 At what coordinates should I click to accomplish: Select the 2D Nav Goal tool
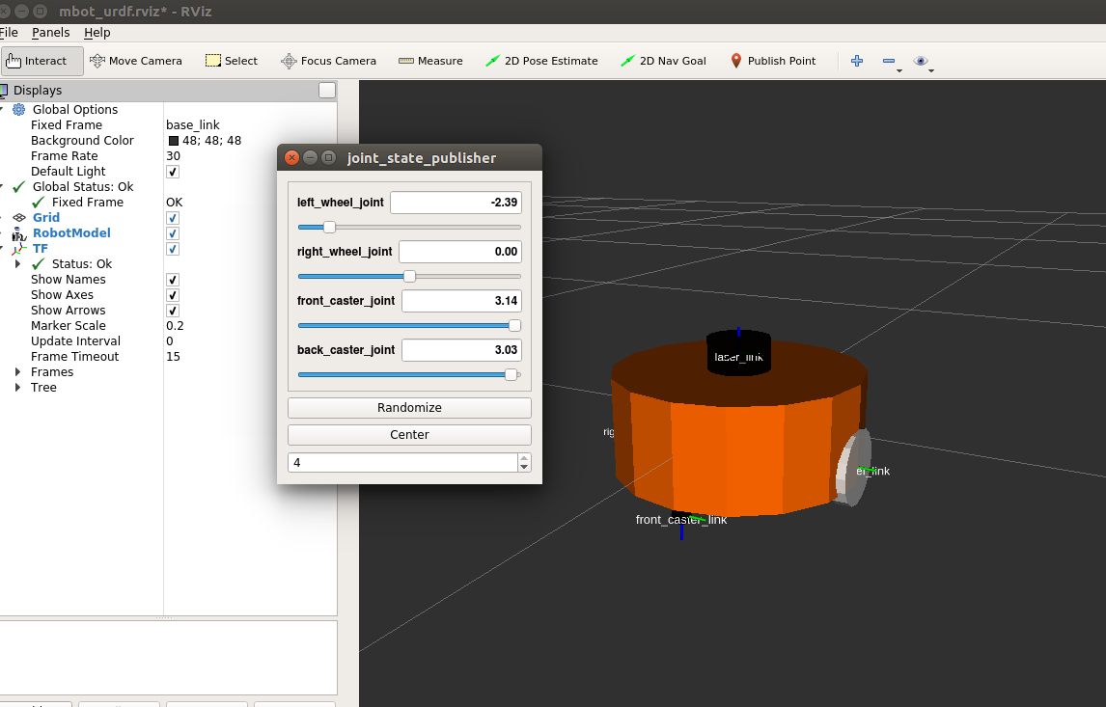click(x=663, y=60)
